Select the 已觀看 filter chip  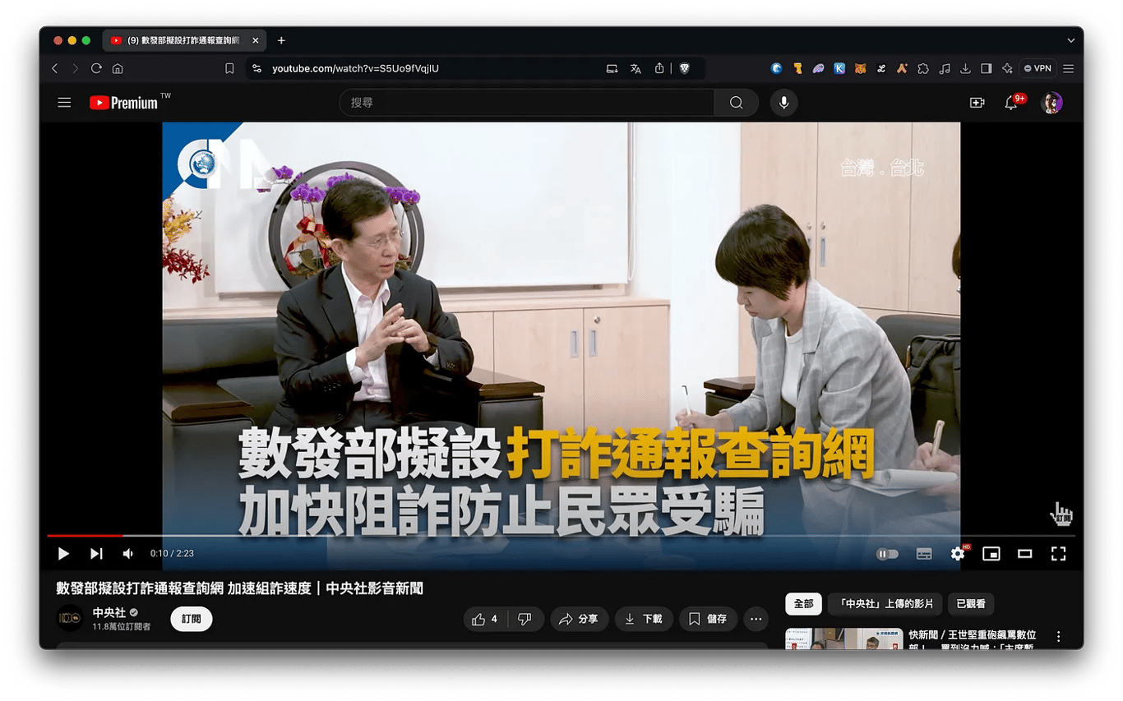(971, 604)
